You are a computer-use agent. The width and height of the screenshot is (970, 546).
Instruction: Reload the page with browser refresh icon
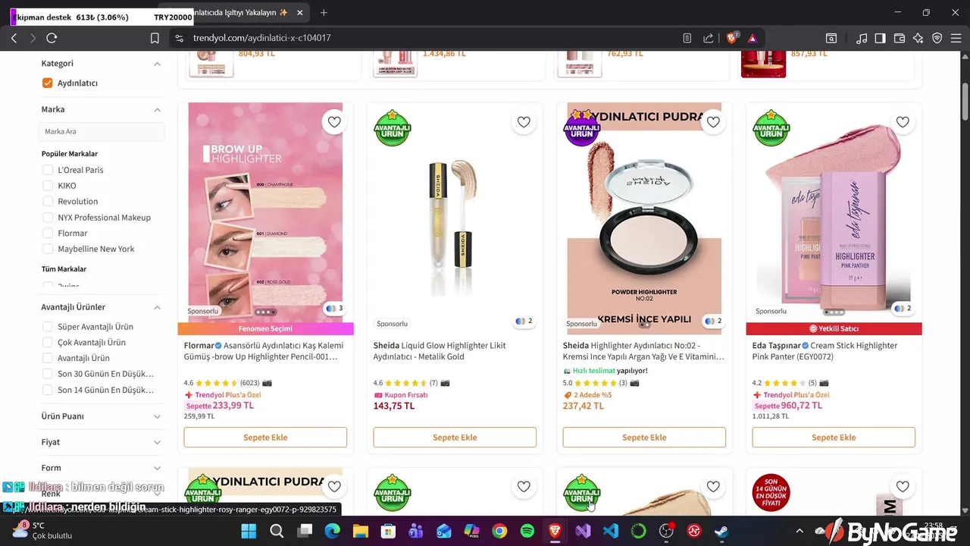[x=52, y=38]
